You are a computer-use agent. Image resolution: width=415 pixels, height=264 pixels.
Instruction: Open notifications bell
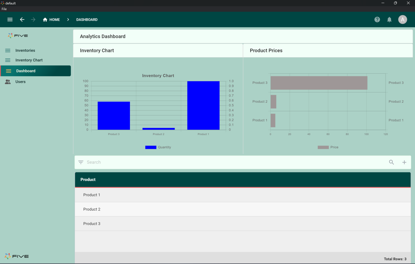(x=389, y=19)
